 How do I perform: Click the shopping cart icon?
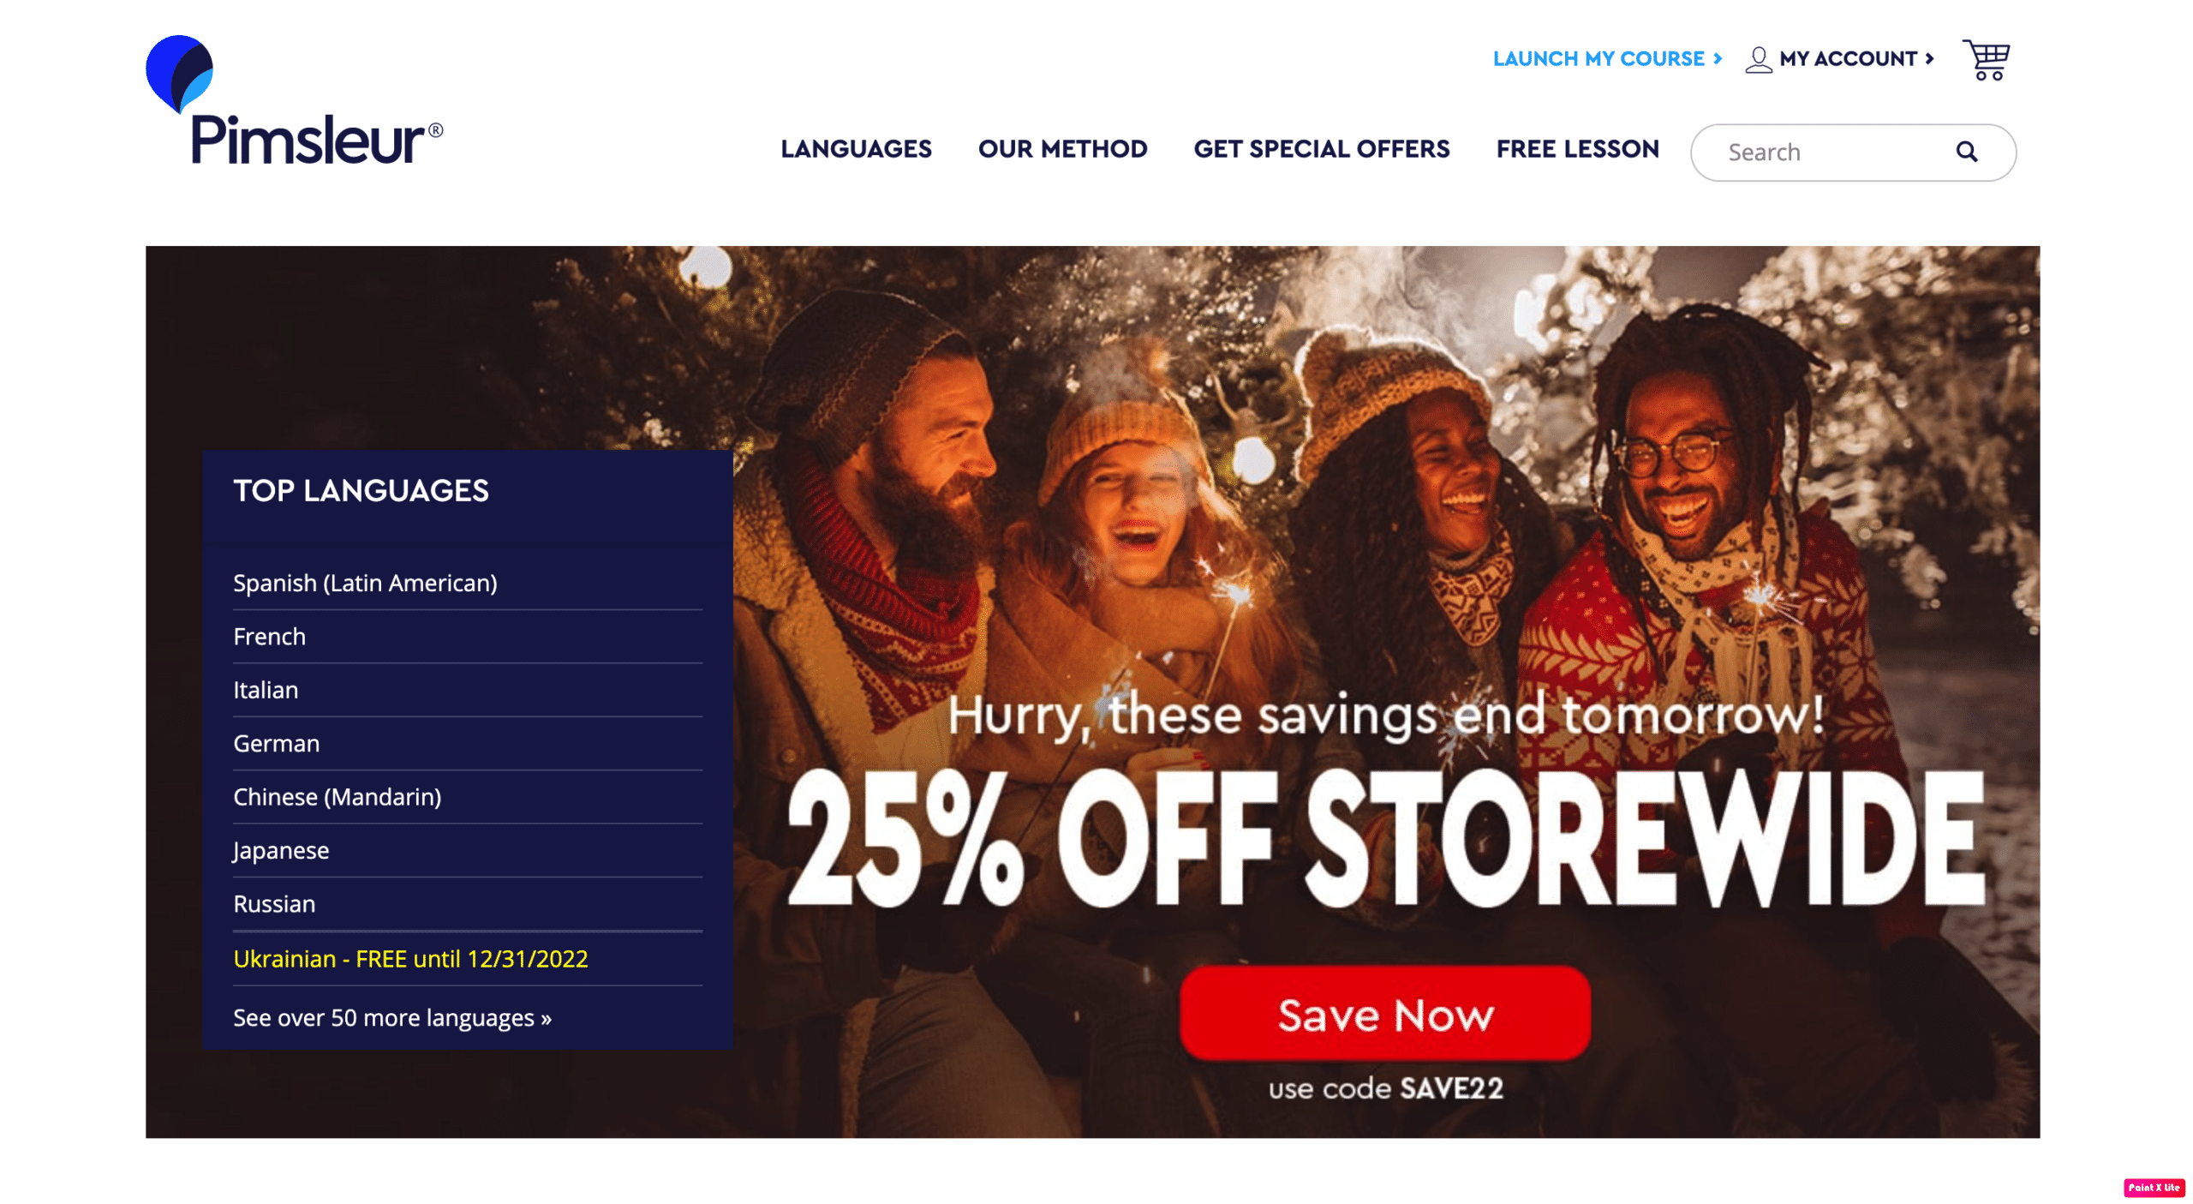(1986, 59)
